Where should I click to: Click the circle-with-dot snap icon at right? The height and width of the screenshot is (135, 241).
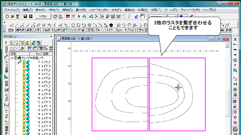click(235, 60)
